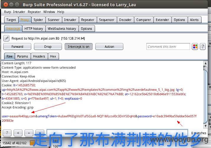Click the help question mark beside comment field
211x148 pixels.
[203, 47]
